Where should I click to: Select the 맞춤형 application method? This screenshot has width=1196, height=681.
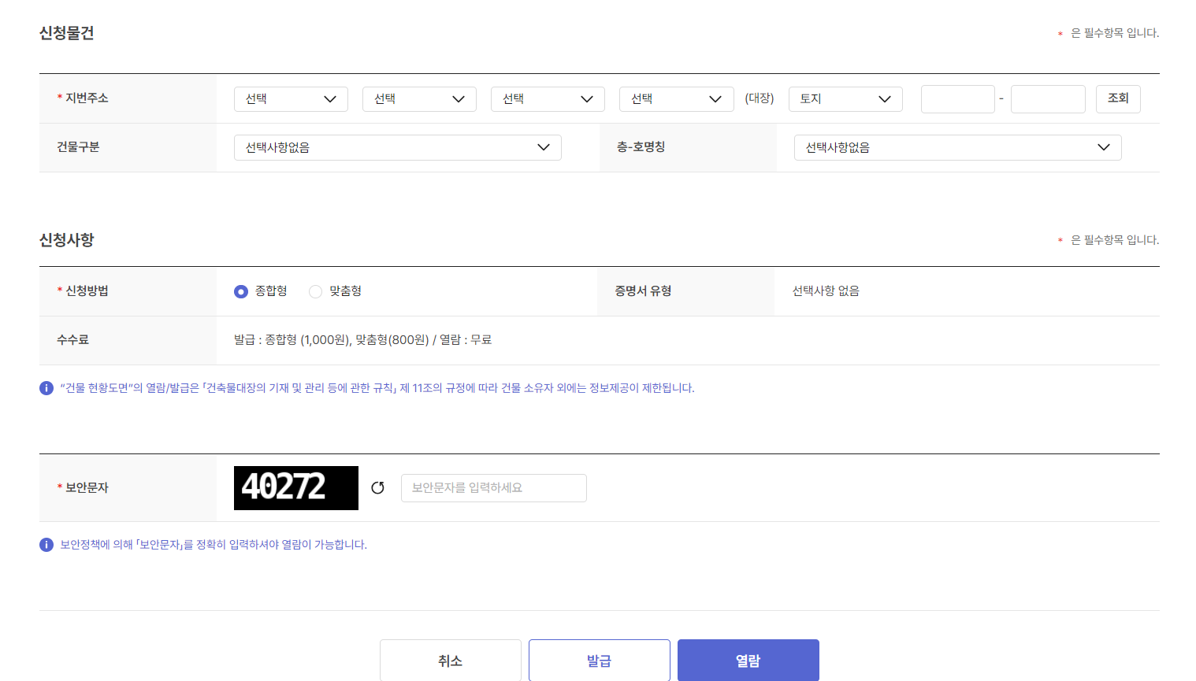coord(315,291)
